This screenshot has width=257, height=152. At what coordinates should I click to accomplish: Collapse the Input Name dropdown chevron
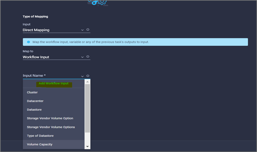coord(82,76)
